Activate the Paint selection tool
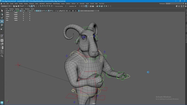Screen dimensions: 187x105 coord(2,18)
